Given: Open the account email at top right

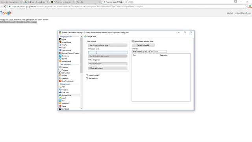Looking at the screenshot, I should pyautogui.click(x=239, y=13).
